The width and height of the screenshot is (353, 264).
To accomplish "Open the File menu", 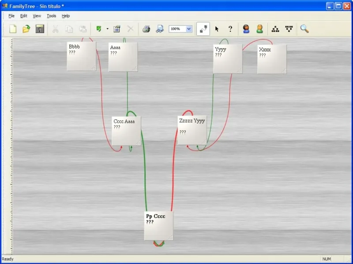I will [11, 16].
